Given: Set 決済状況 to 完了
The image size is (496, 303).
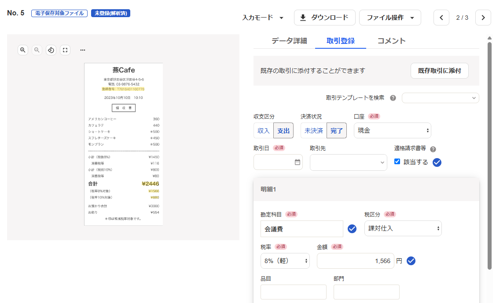Looking at the screenshot, I should tap(337, 130).
